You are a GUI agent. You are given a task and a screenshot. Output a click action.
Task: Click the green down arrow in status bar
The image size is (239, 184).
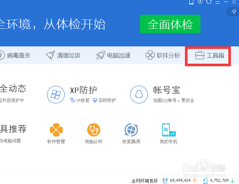point(232,181)
